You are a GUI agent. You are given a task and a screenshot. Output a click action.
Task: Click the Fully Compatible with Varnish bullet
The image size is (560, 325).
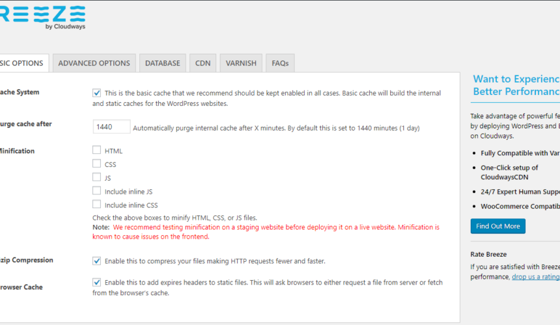click(x=520, y=153)
